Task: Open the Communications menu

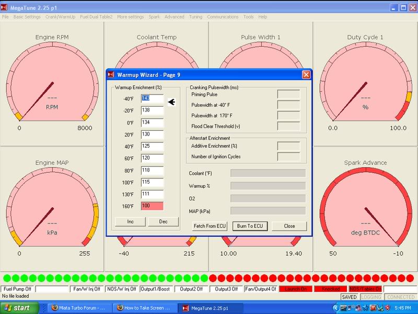Action: pyautogui.click(x=223, y=17)
